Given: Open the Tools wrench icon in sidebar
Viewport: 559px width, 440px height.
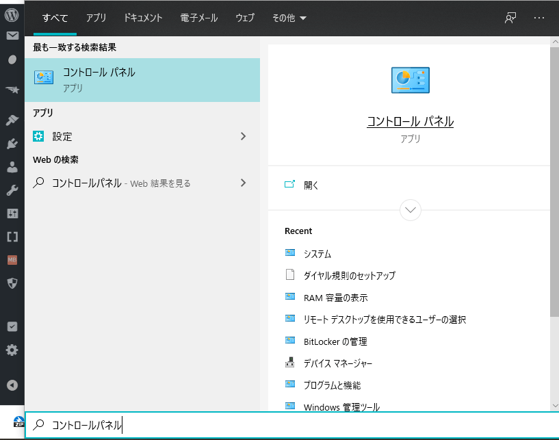Looking at the screenshot, I should (x=12, y=190).
